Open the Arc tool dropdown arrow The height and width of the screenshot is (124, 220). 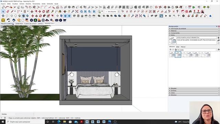pos(21,11)
